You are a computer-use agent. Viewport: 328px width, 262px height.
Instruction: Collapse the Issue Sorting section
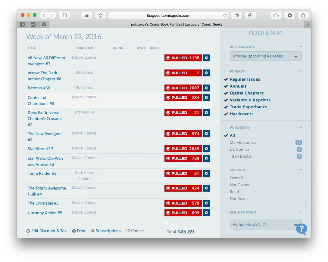click(300, 212)
